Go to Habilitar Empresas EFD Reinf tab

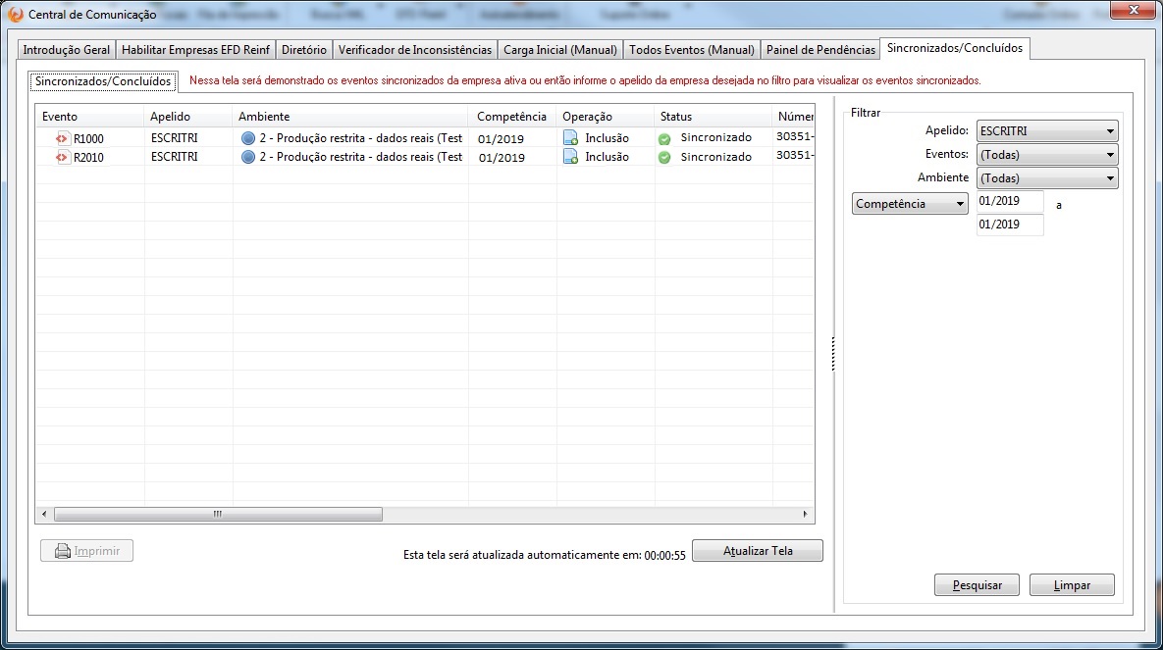195,50
